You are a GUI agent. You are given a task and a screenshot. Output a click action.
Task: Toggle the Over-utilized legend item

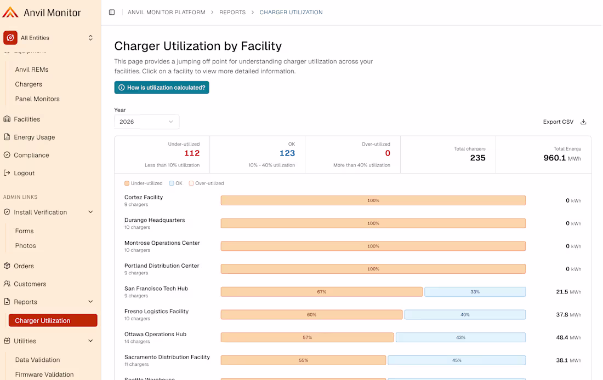pos(206,183)
